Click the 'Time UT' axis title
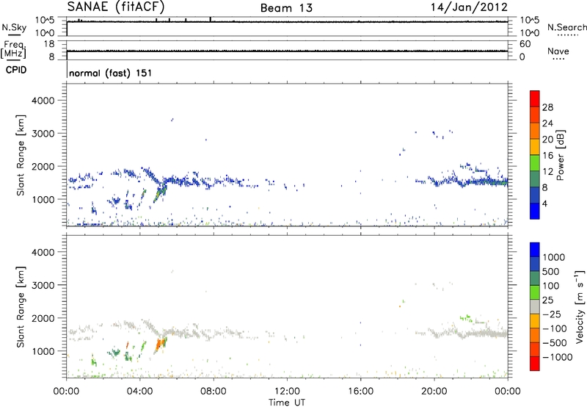The width and height of the screenshot is (587, 407). (287, 403)
